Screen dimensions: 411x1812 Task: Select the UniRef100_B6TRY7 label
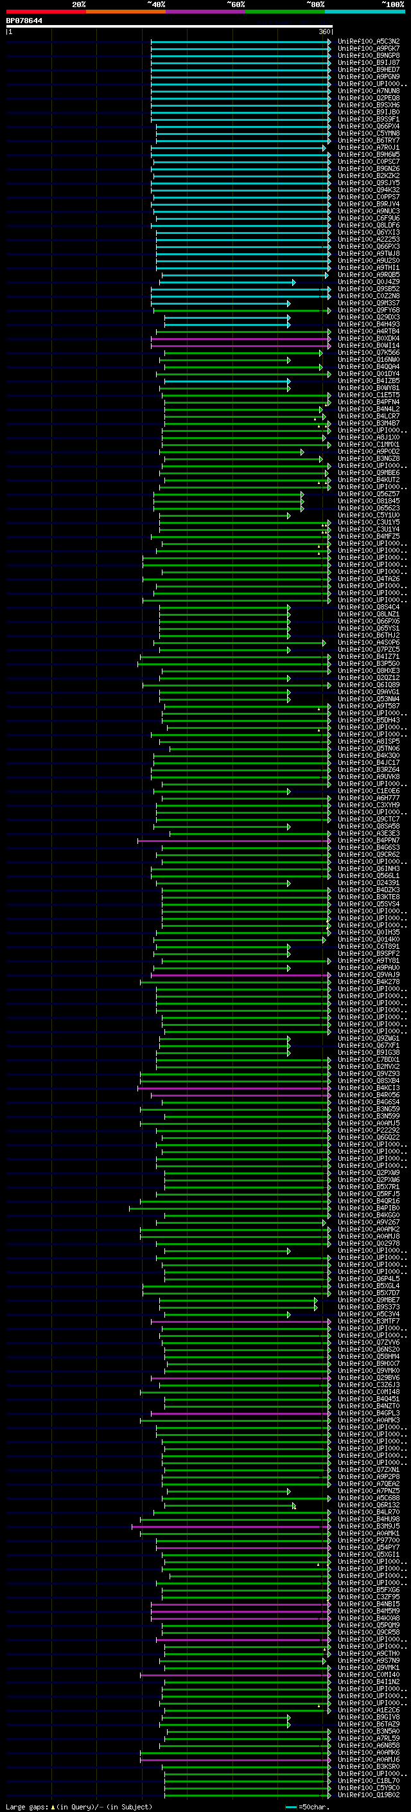pyautogui.click(x=369, y=141)
